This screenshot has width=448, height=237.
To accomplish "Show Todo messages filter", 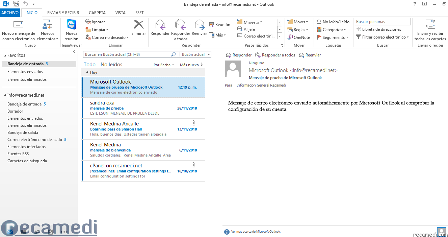I will point(90,65).
